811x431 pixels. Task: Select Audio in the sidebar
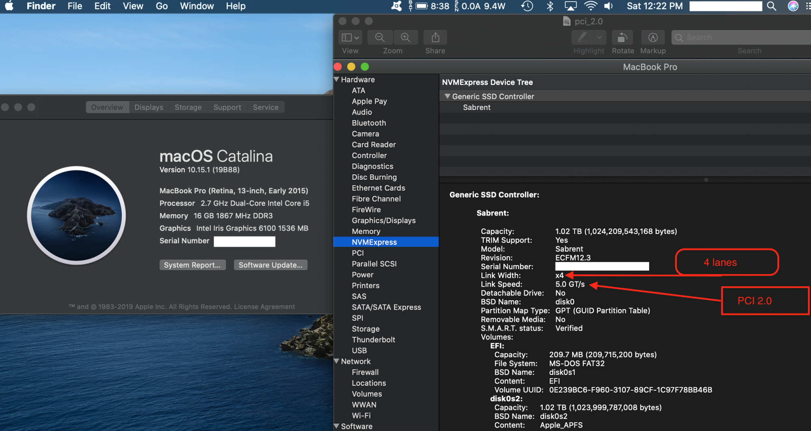[362, 112]
